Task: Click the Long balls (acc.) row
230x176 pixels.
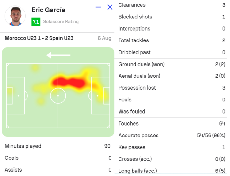Action: coord(172,171)
